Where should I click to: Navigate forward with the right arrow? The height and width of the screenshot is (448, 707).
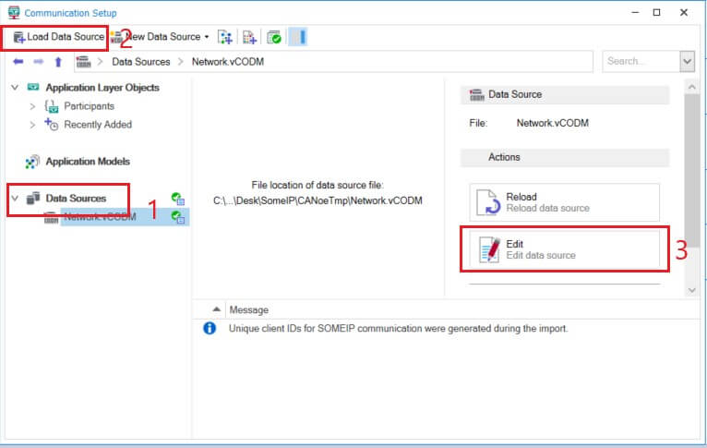38,62
